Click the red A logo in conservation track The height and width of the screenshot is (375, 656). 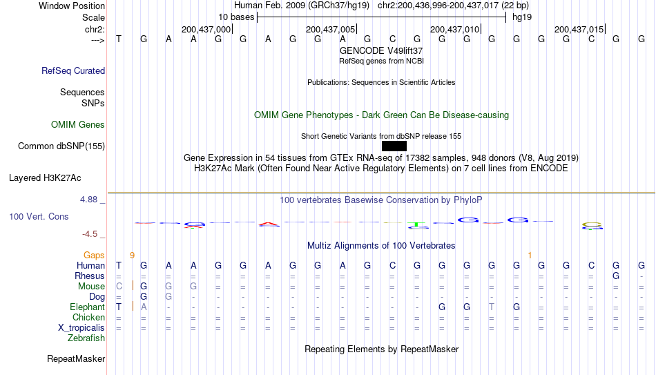click(269, 224)
